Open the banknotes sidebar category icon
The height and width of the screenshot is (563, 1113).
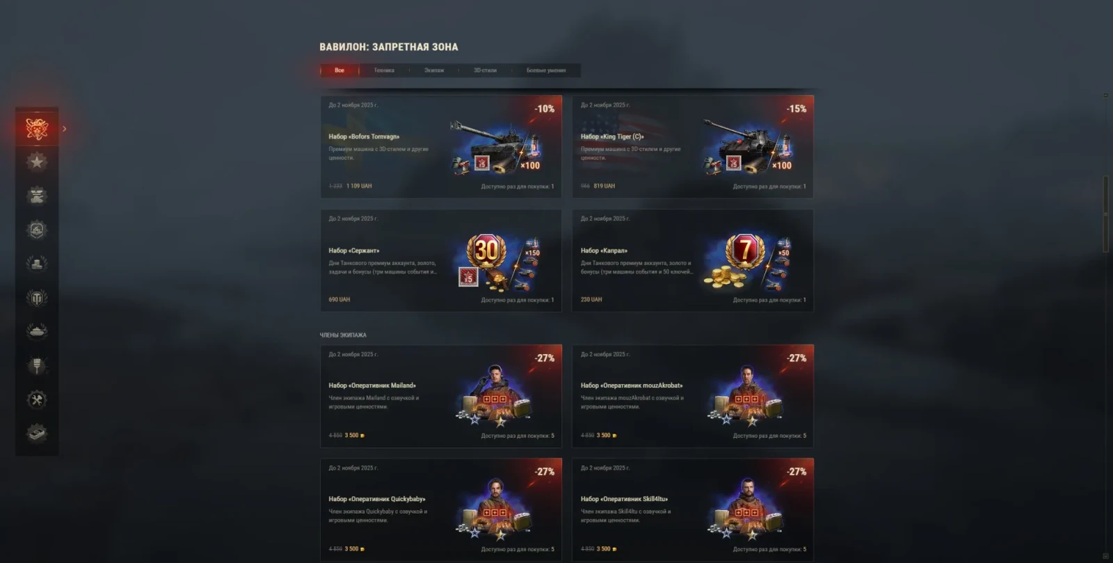point(37,433)
